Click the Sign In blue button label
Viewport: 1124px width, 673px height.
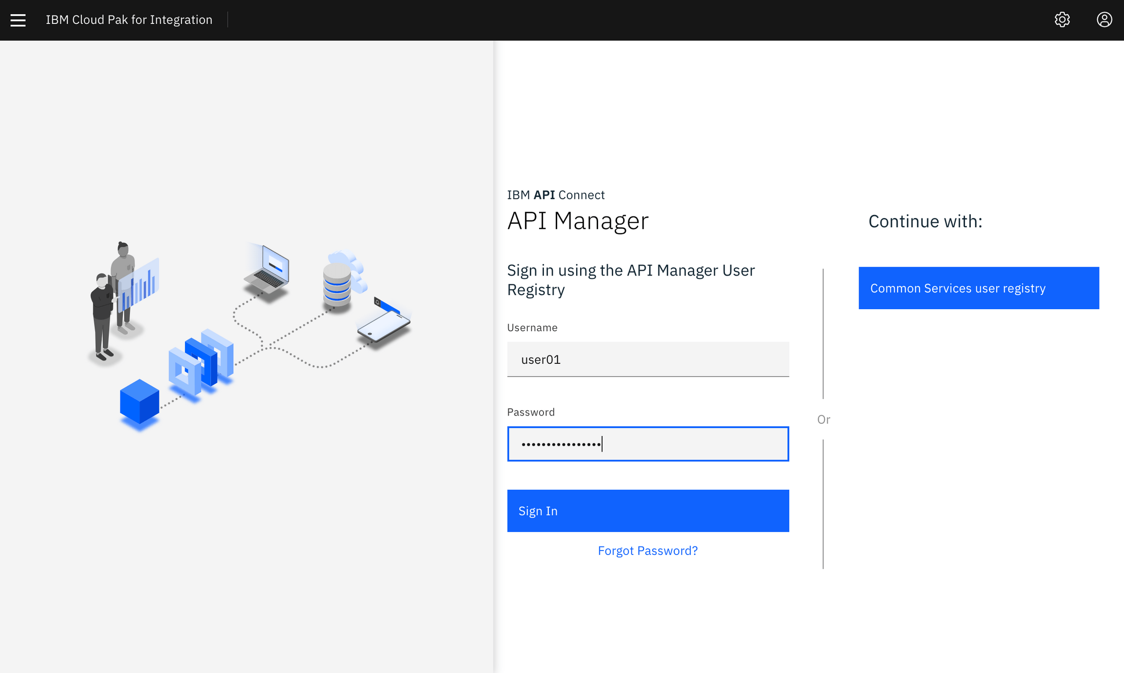(538, 511)
